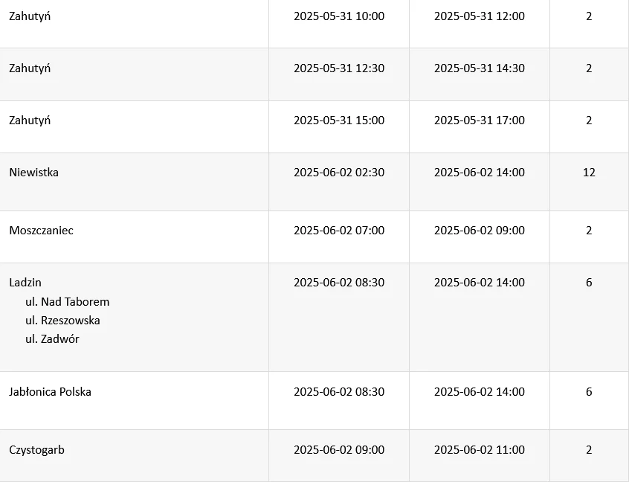Click ul. Nad Taborem street entry
The width and height of the screenshot is (629, 482).
click(67, 301)
